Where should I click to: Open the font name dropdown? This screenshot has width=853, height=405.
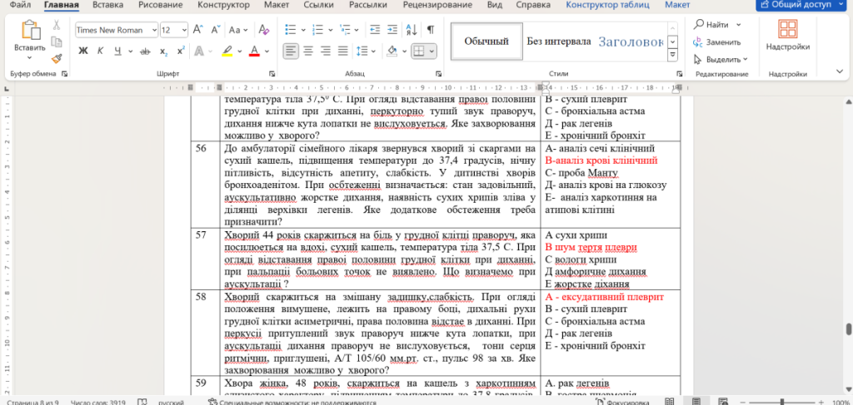pos(154,30)
